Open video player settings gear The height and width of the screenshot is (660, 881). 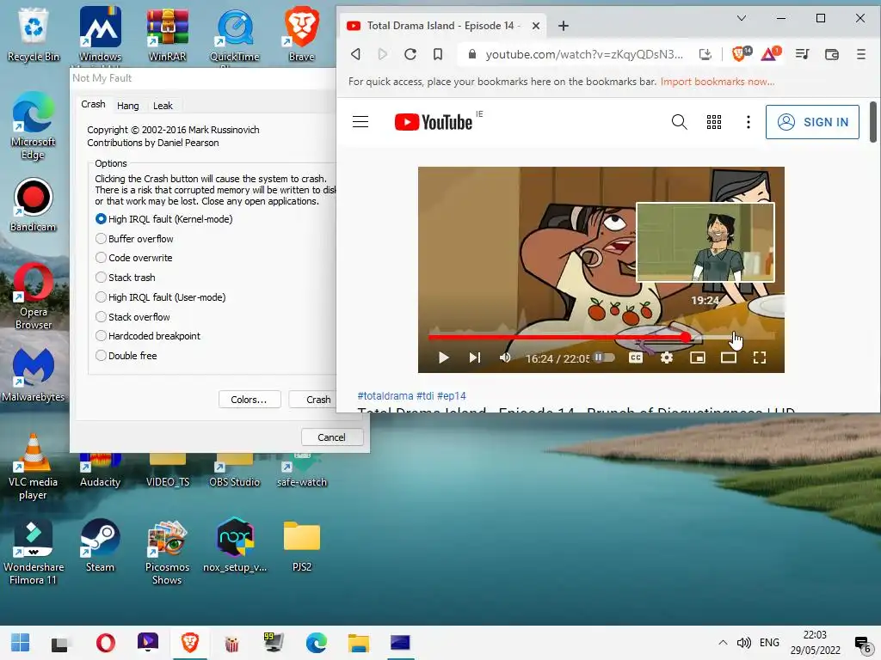pyautogui.click(x=667, y=357)
